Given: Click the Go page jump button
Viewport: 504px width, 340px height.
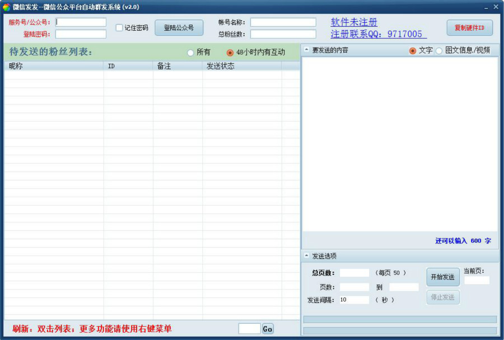Looking at the screenshot, I should click(268, 329).
